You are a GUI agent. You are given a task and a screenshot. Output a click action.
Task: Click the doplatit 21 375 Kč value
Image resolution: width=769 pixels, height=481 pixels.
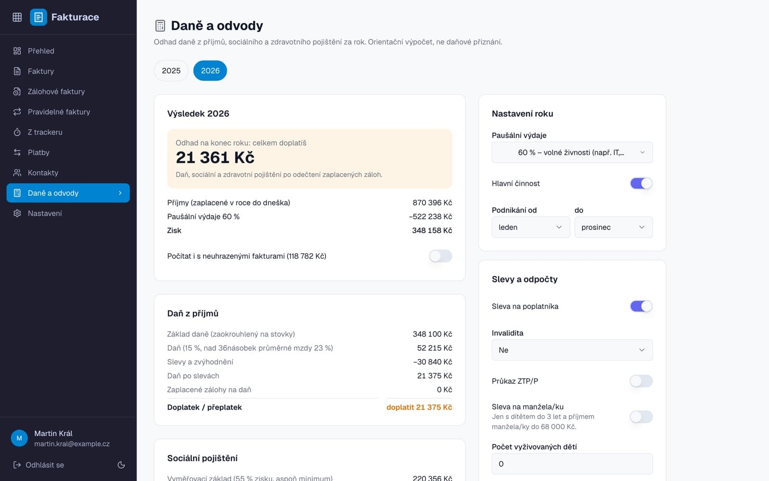pos(419,407)
